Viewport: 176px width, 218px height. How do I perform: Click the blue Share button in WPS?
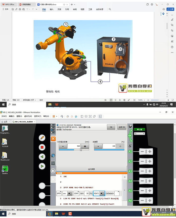pos(170,9)
